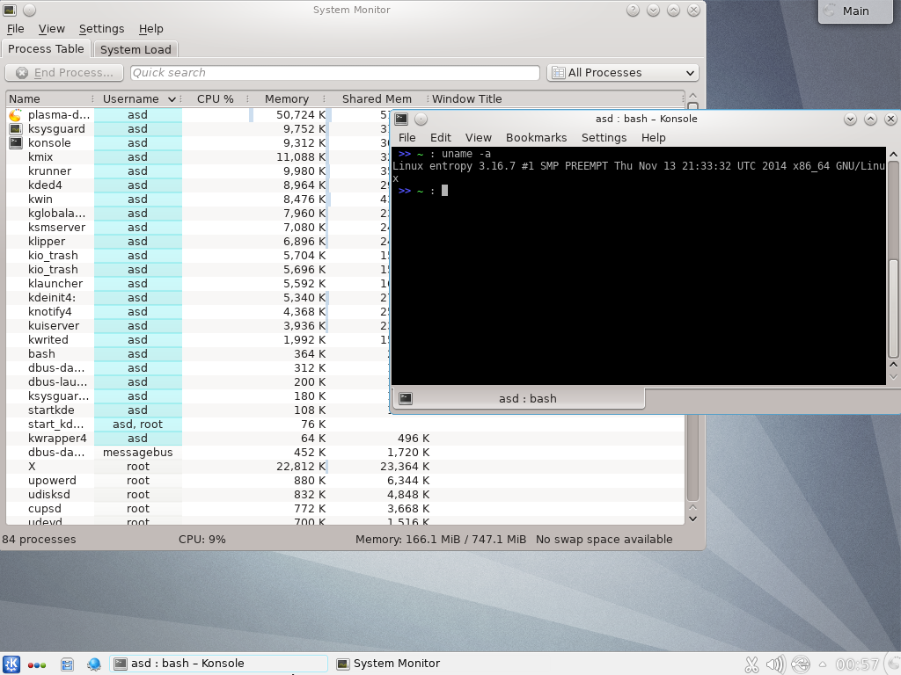
Task: Click the Username column sort arrow
Action: pos(172,99)
